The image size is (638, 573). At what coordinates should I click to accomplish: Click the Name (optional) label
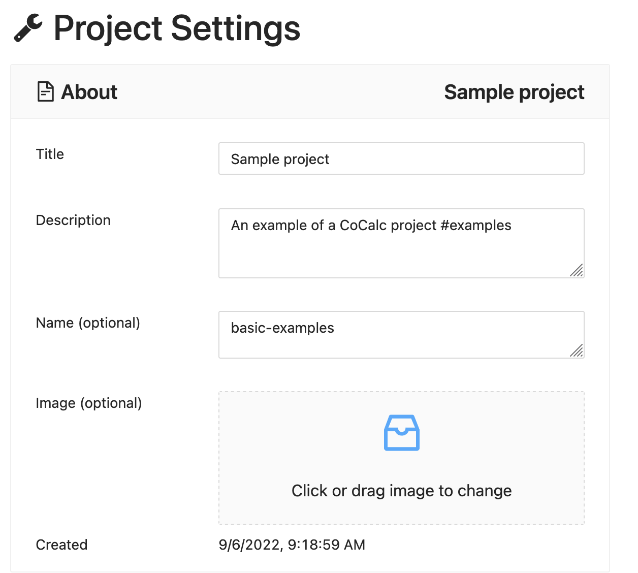click(88, 323)
